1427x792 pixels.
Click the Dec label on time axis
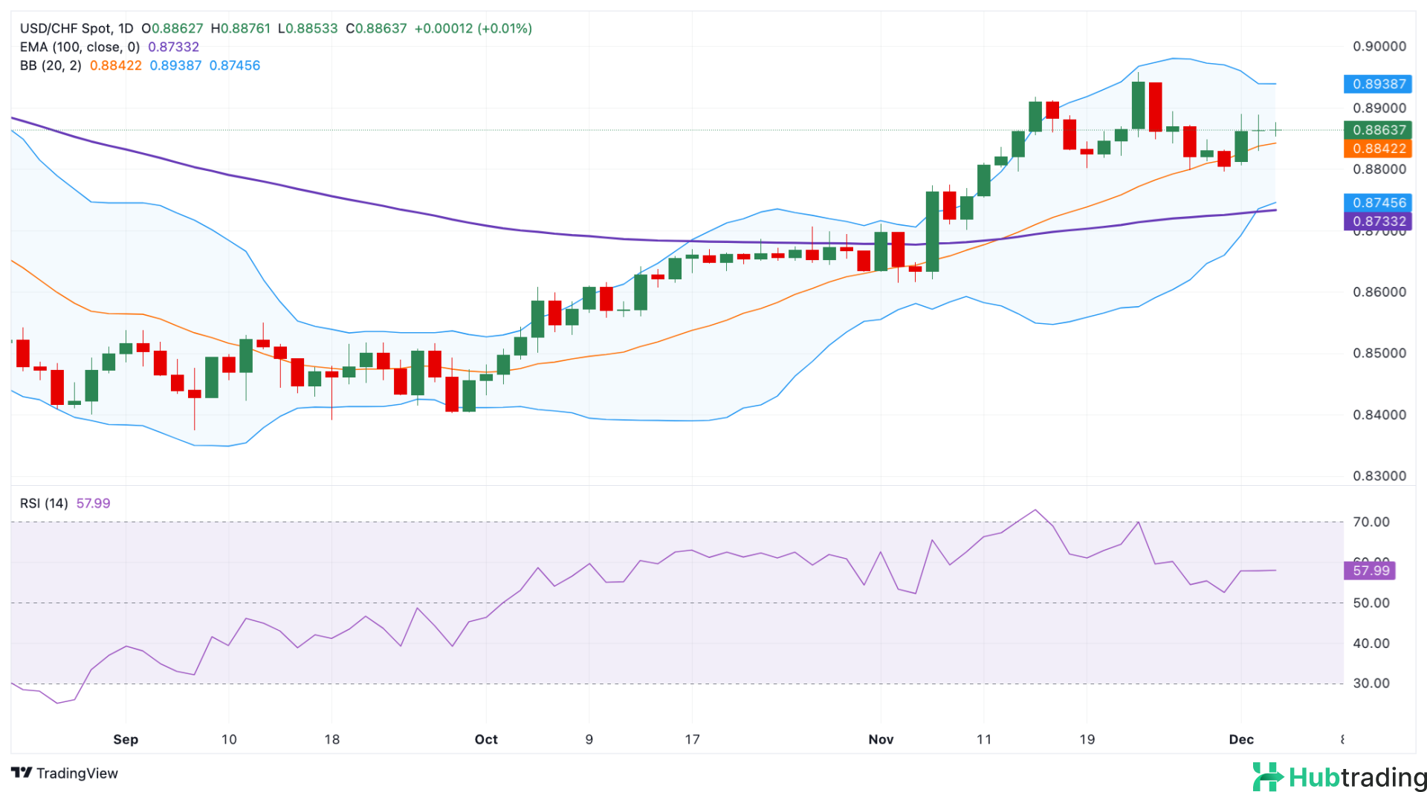(1241, 739)
